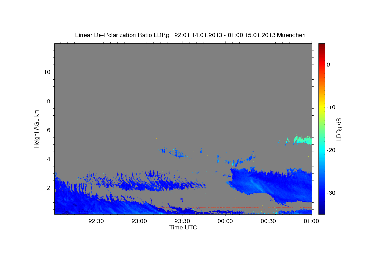Image resolution: width=386 pixels, height=257 pixels.
Task: Click the colorbar tick label -30
Action: [331, 193]
